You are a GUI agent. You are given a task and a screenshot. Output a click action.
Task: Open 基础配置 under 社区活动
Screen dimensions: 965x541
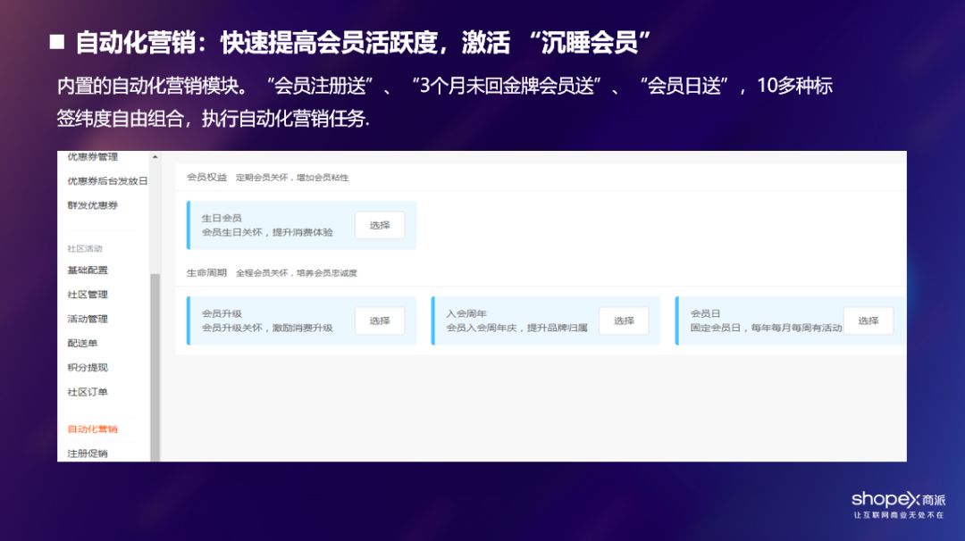(x=88, y=270)
